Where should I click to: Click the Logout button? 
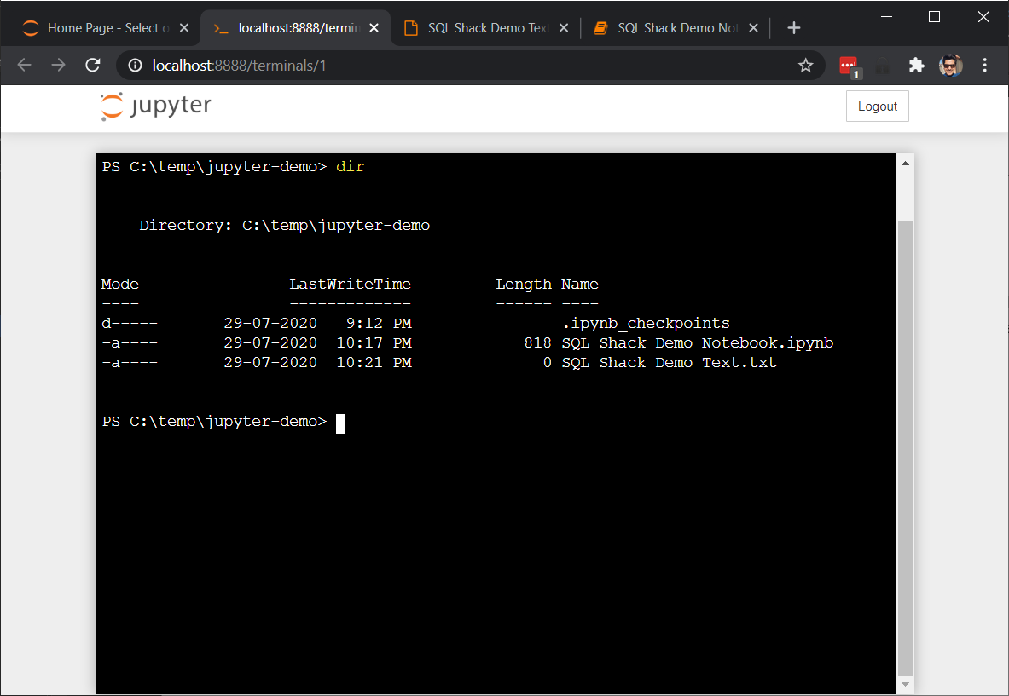(877, 106)
